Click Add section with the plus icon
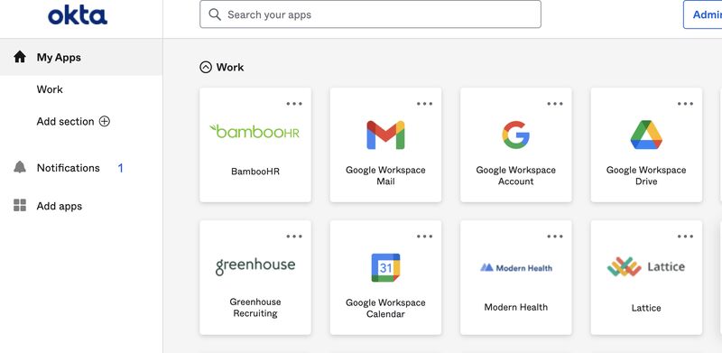 click(x=73, y=121)
